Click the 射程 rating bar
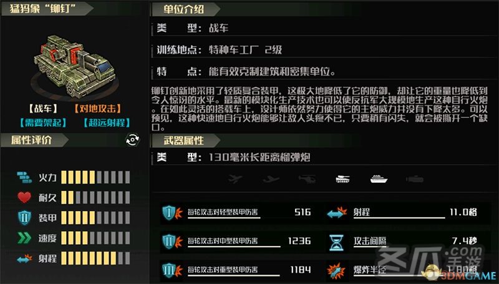Image resolution: width=499 pixels, height=284 pixels. (95, 258)
